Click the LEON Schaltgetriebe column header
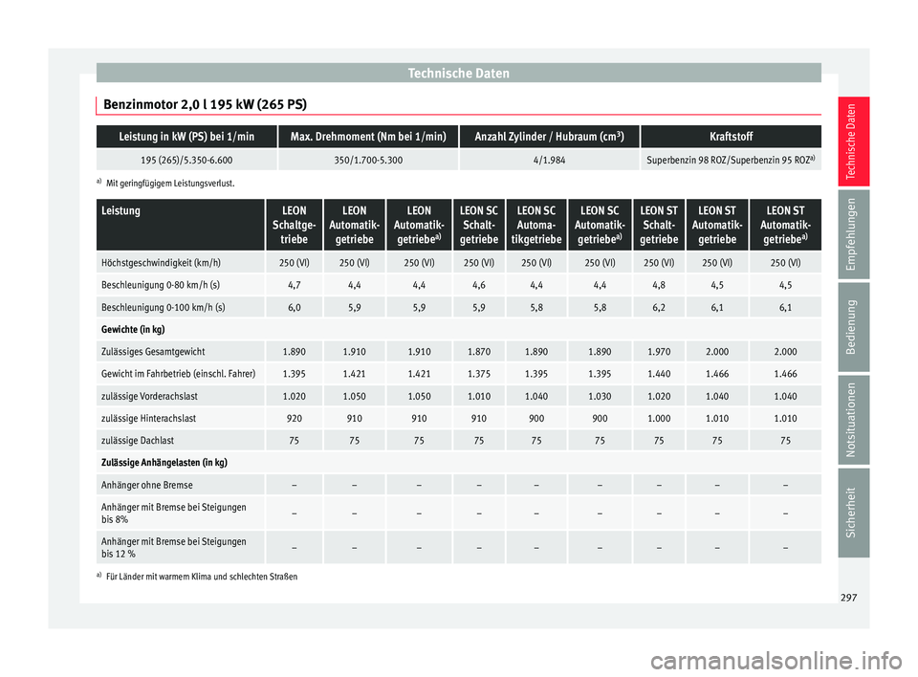This screenshot has height=677, width=918. click(294, 225)
